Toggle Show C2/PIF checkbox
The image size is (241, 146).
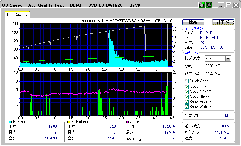click(x=187, y=92)
